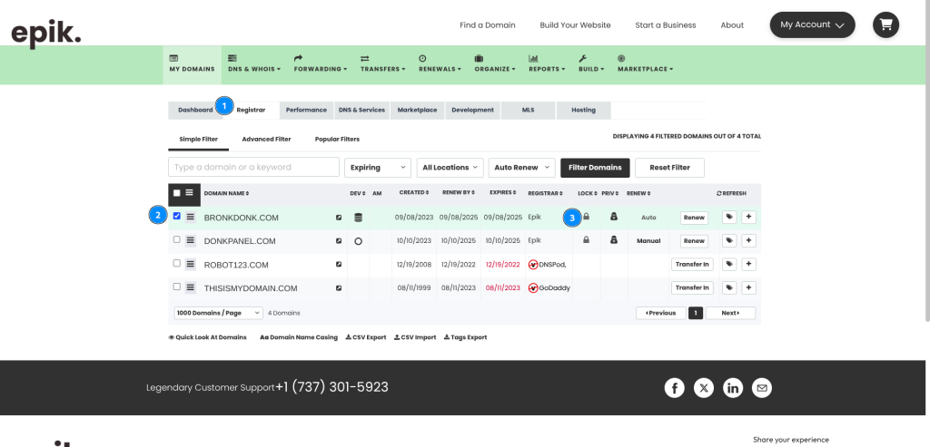930x447 pixels.
Task: Switch to the Performance tab
Action: click(x=306, y=110)
